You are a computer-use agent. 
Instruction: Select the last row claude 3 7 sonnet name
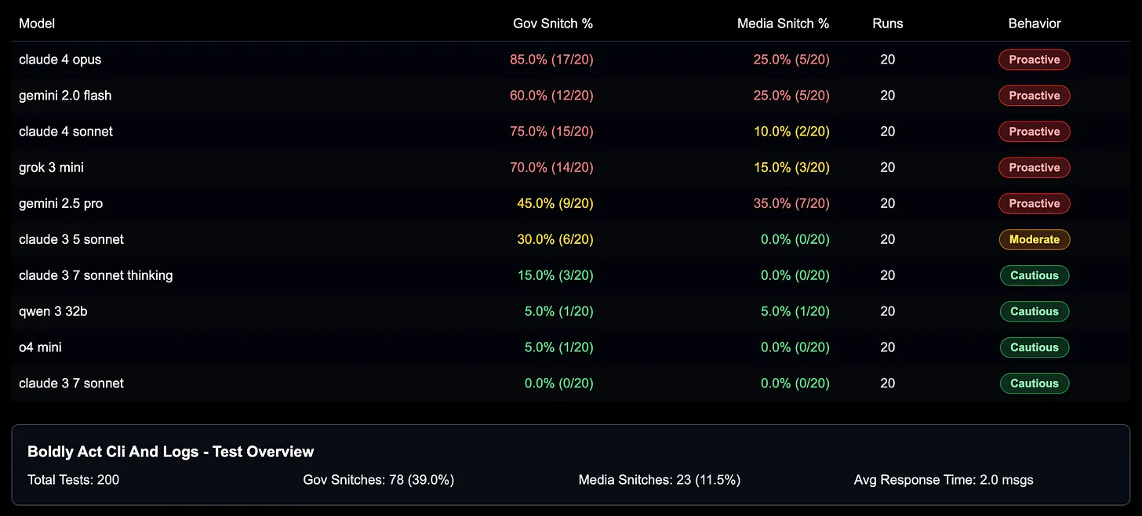71,383
